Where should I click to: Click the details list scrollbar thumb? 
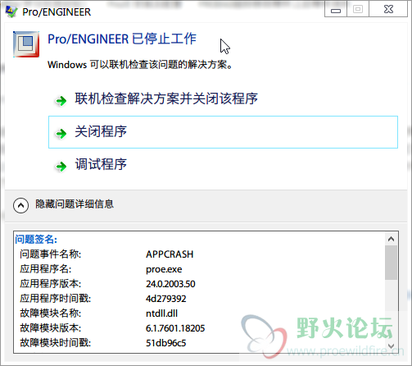[x=391, y=263]
